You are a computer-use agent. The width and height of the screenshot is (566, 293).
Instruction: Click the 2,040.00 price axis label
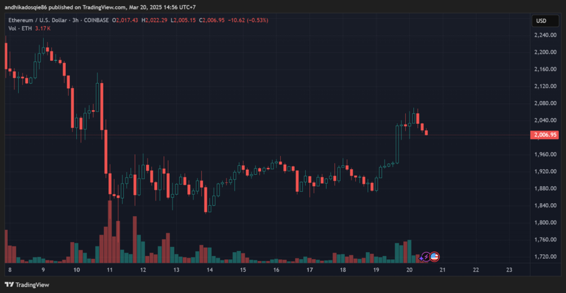pyautogui.click(x=545, y=121)
